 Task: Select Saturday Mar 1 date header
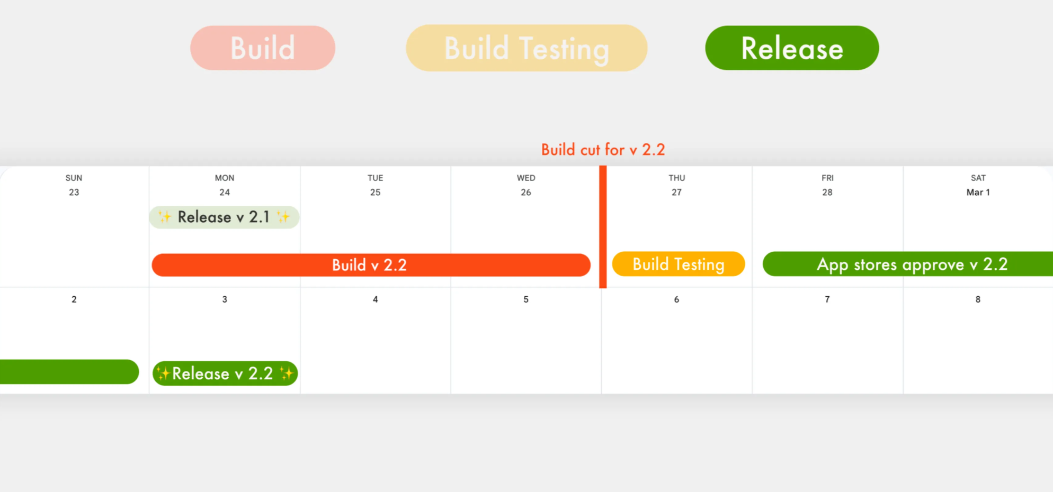(978, 185)
